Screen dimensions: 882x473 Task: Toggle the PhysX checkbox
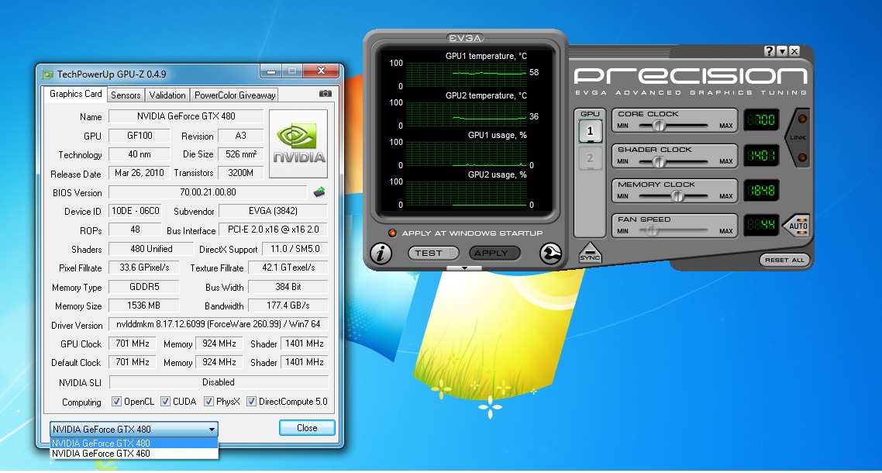[x=208, y=402]
